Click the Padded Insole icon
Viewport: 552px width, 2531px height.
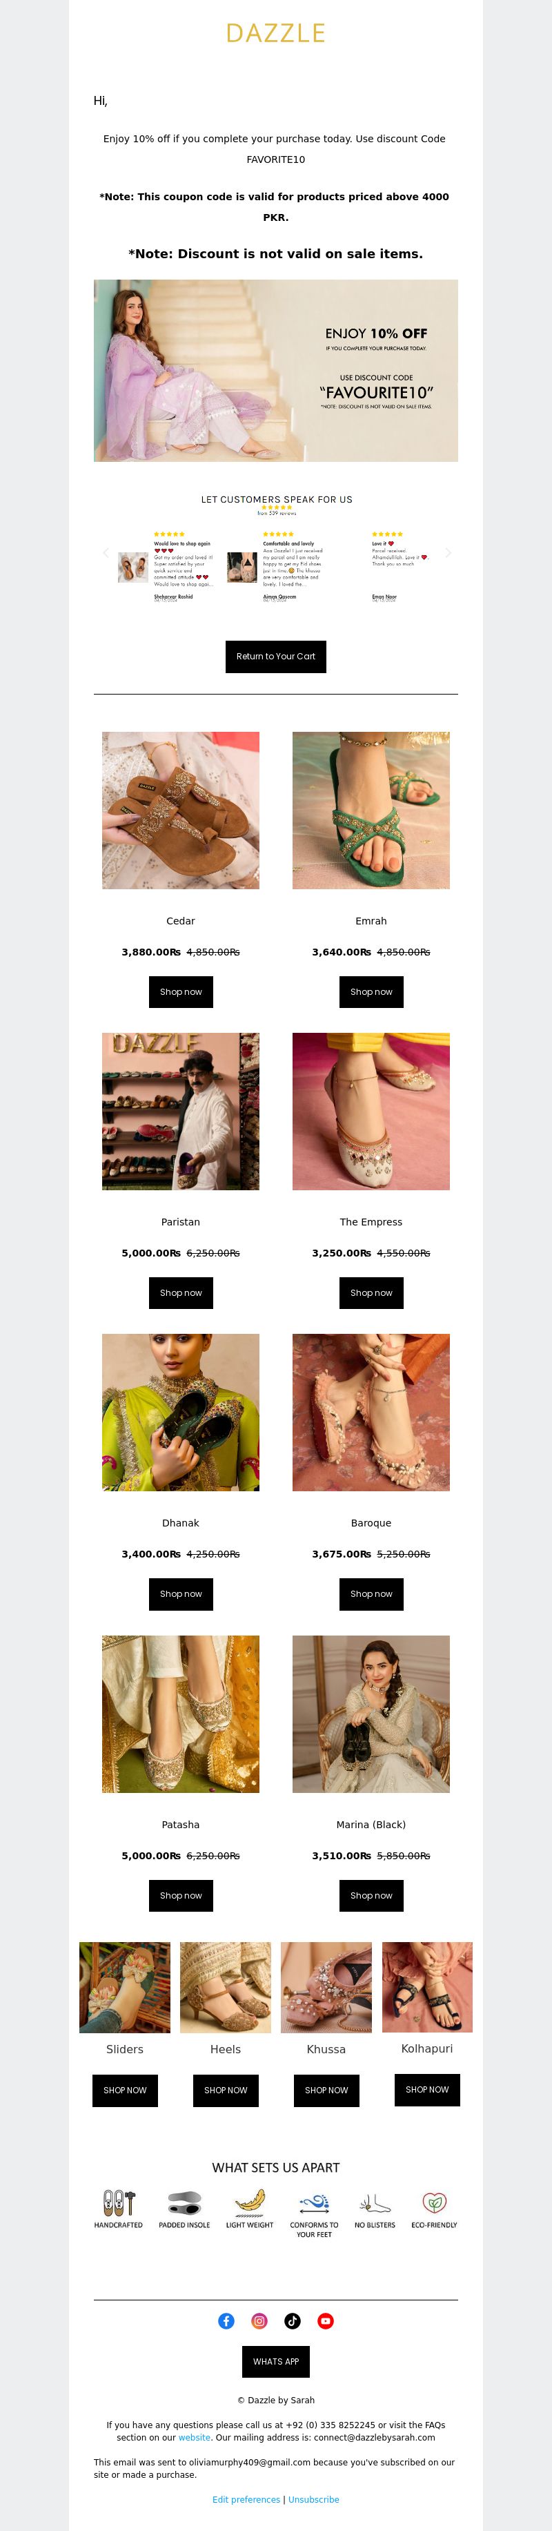pos(184,2202)
